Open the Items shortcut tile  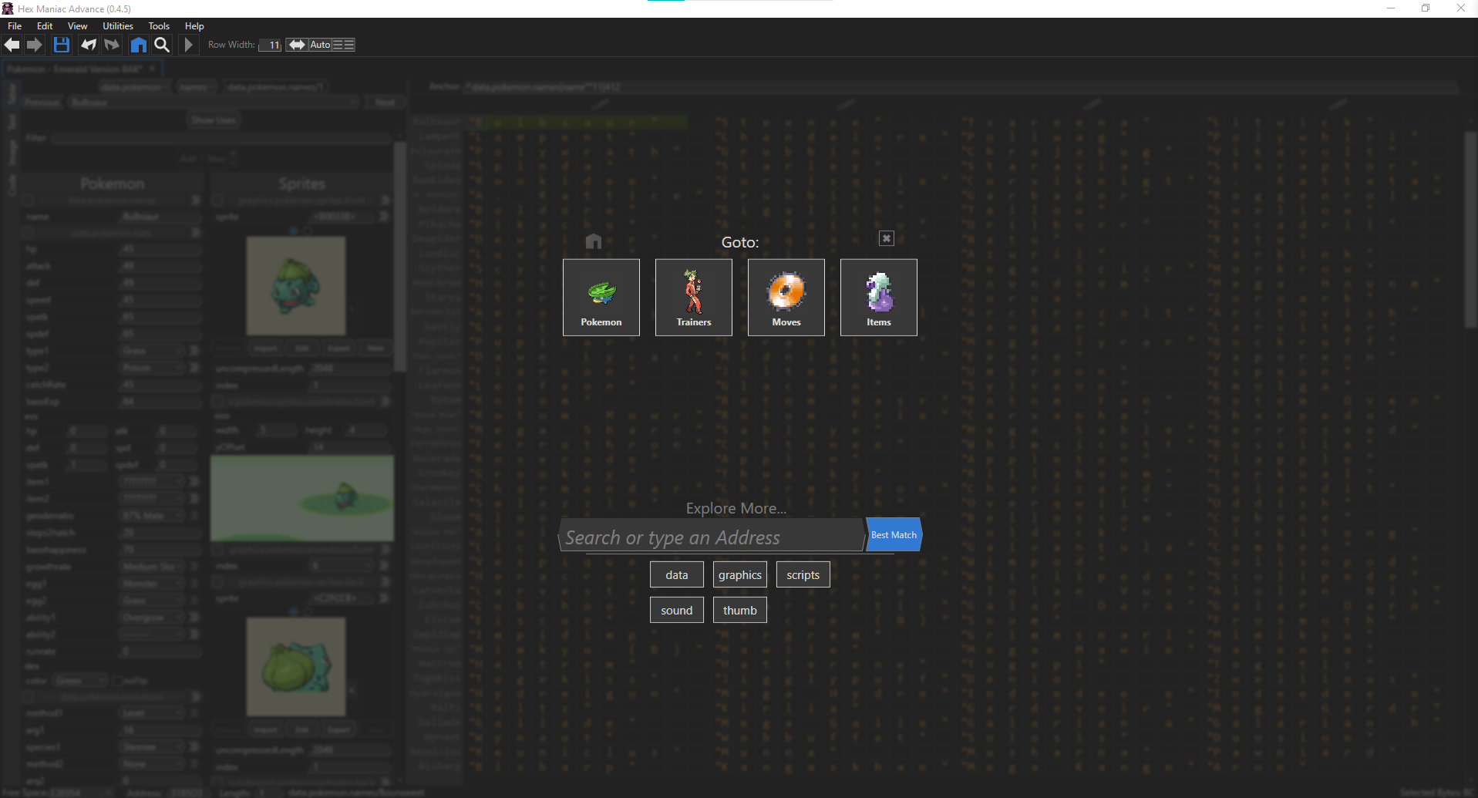(879, 297)
